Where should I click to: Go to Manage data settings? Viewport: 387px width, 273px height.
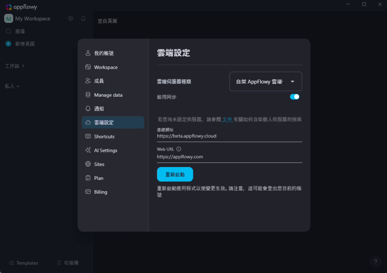pyautogui.click(x=113, y=95)
